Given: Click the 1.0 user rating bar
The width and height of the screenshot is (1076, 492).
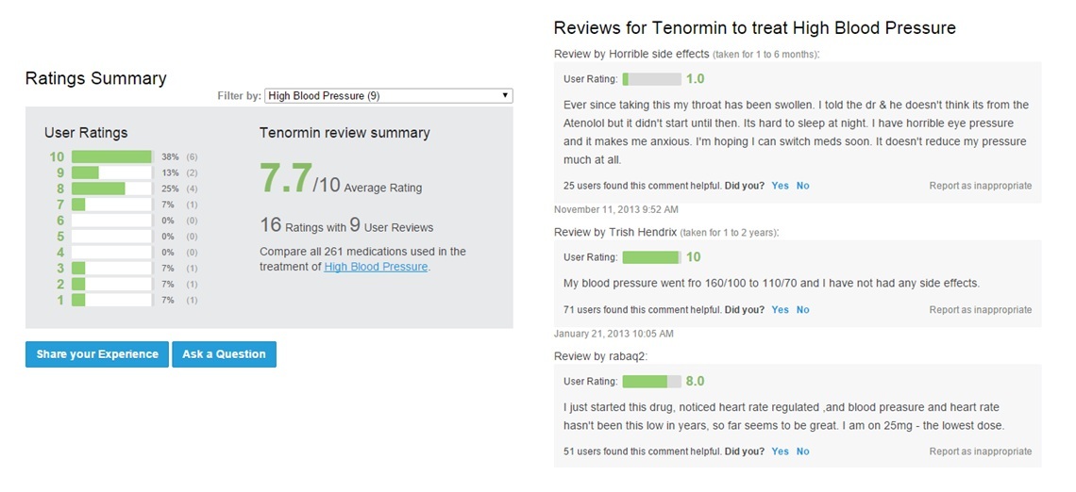Looking at the screenshot, I should click(651, 79).
